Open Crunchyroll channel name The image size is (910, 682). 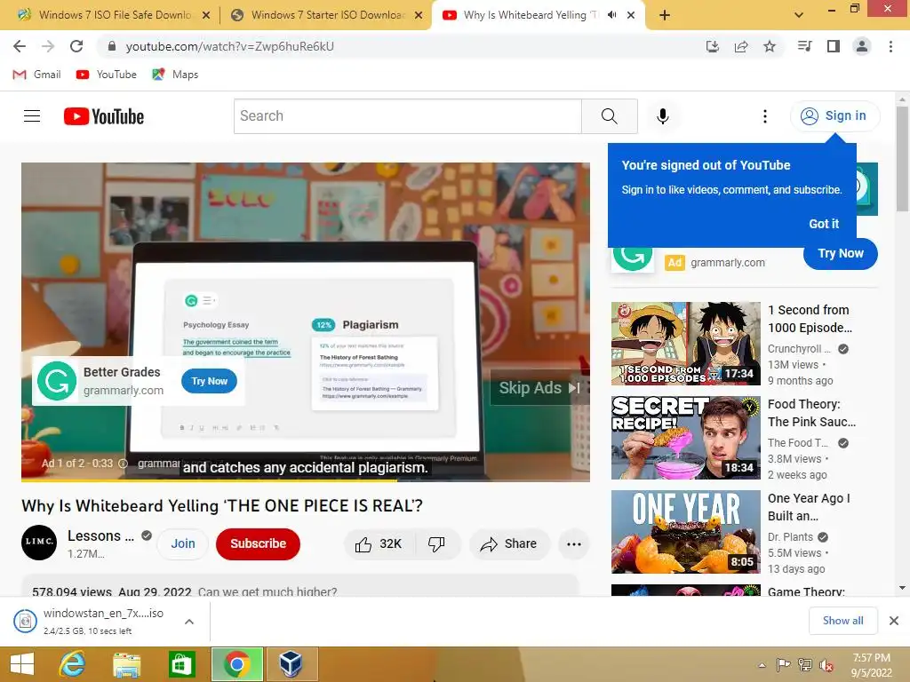click(799, 348)
